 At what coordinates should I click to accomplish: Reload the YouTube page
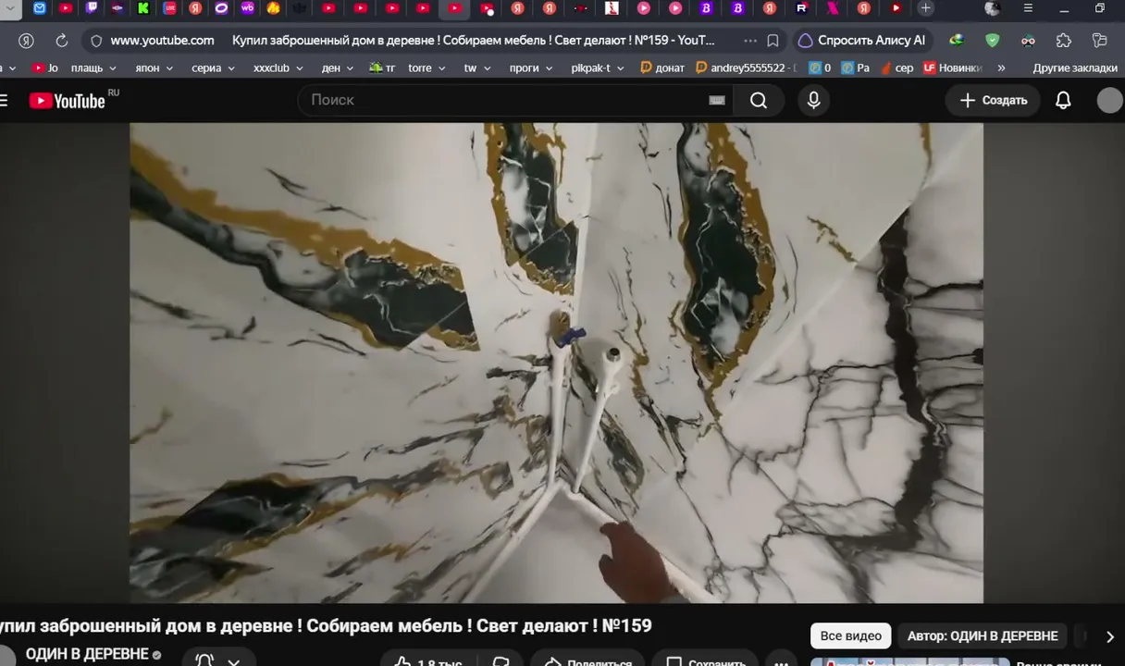tap(61, 41)
